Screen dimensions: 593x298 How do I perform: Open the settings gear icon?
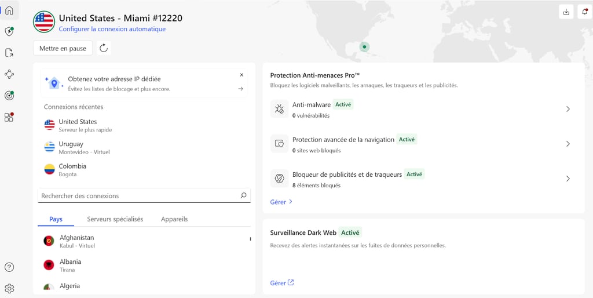(9, 289)
